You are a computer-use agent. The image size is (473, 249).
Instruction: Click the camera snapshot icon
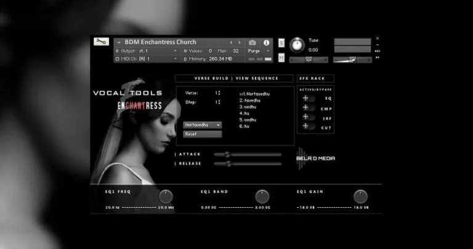click(252, 43)
